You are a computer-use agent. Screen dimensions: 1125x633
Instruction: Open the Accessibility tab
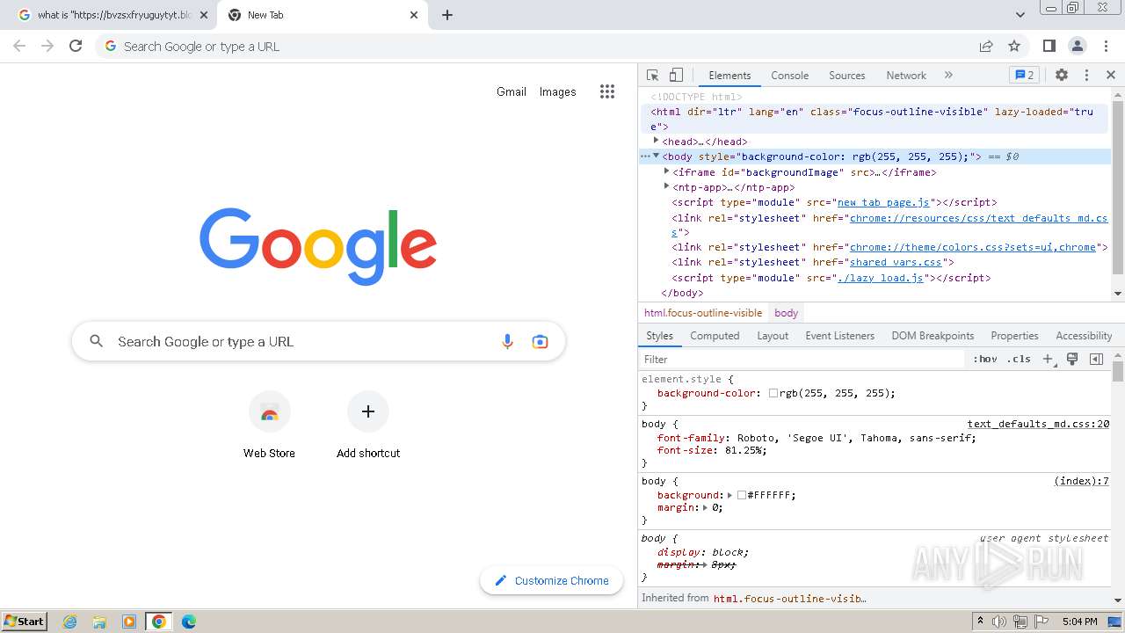[x=1084, y=336]
